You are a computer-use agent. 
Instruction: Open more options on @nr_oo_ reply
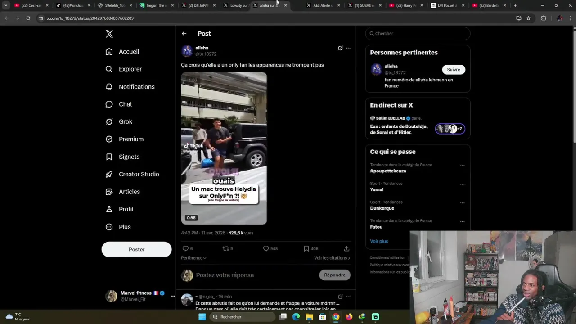coord(348,297)
